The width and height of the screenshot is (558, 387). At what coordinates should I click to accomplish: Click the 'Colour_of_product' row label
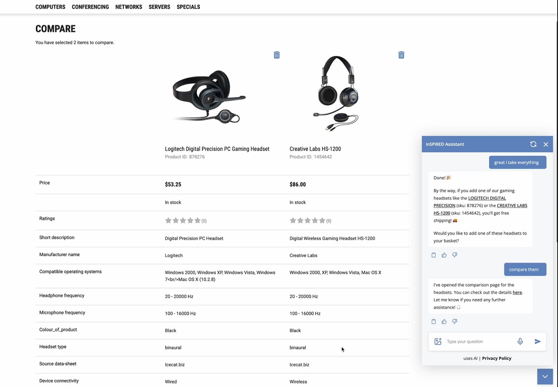click(58, 330)
